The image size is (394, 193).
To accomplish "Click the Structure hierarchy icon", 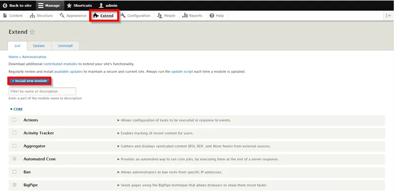I will 32,16.
